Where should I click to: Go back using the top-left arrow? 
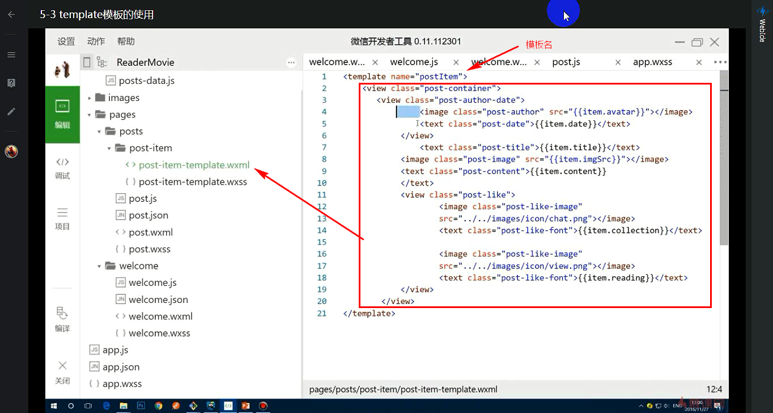pyautogui.click(x=11, y=15)
